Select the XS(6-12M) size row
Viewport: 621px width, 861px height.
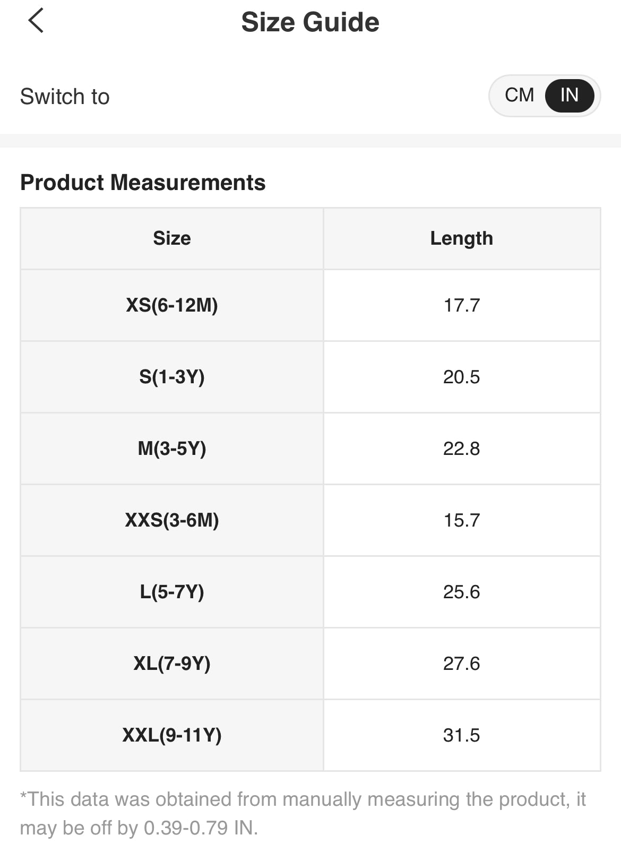172,305
